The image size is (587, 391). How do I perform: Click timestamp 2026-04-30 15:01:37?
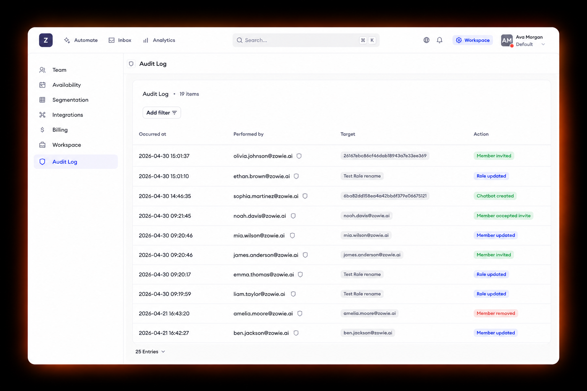click(x=164, y=156)
